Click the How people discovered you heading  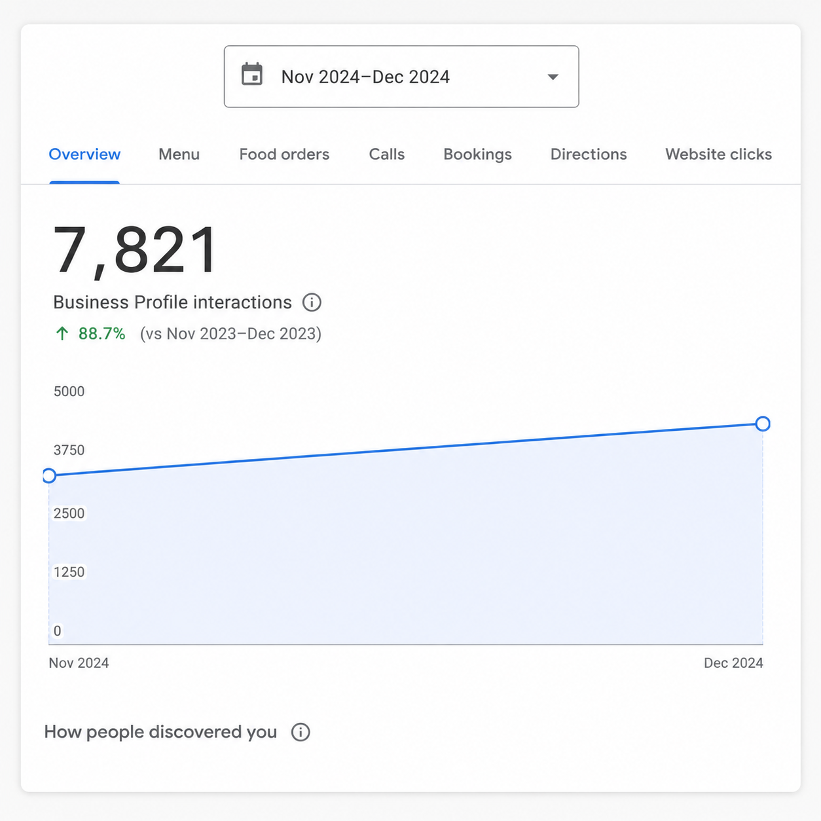pyautogui.click(x=160, y=732)
